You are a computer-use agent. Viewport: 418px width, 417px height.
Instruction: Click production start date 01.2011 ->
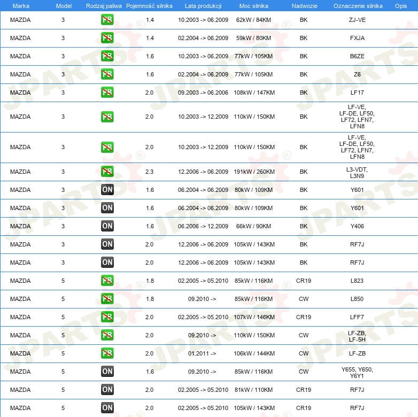point(202,353)
